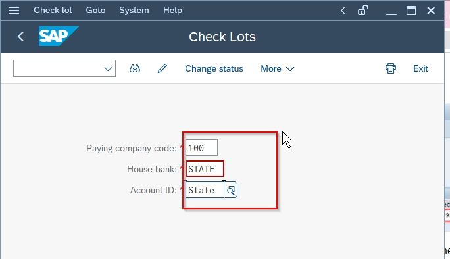Click the Display glasses icon
The width and height of the screenshot is (450, 259).
click(x=135, y=68)
